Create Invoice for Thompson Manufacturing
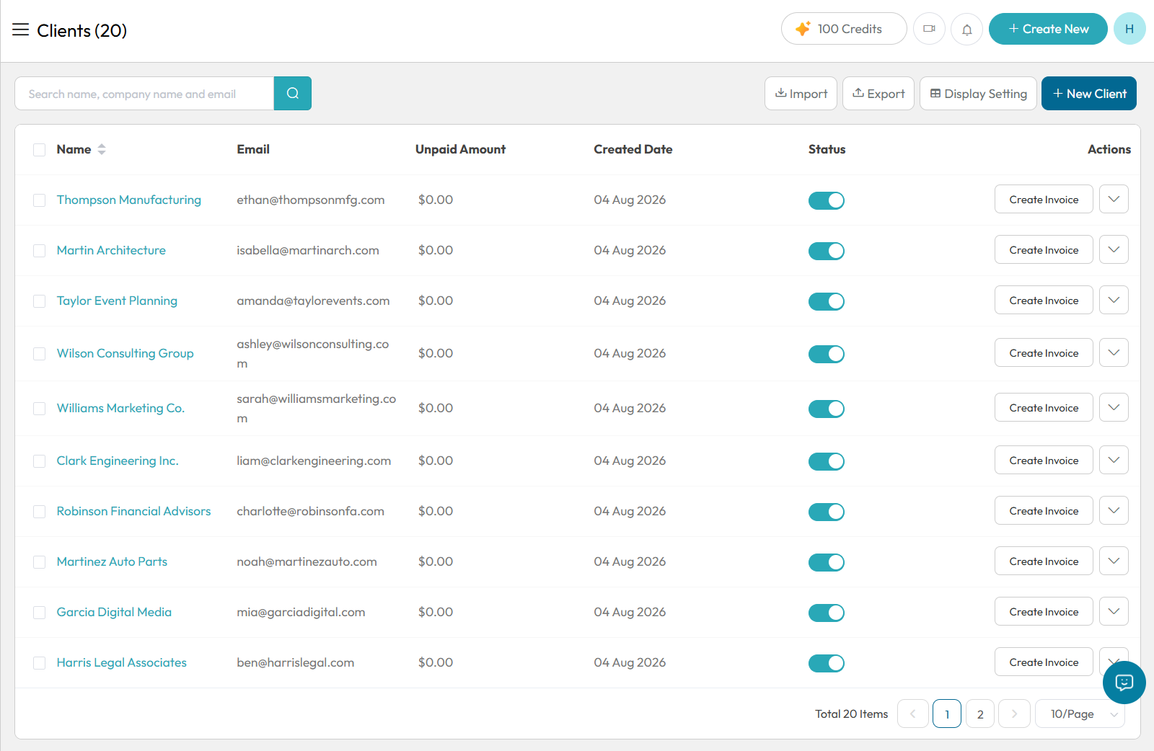 1044,199
